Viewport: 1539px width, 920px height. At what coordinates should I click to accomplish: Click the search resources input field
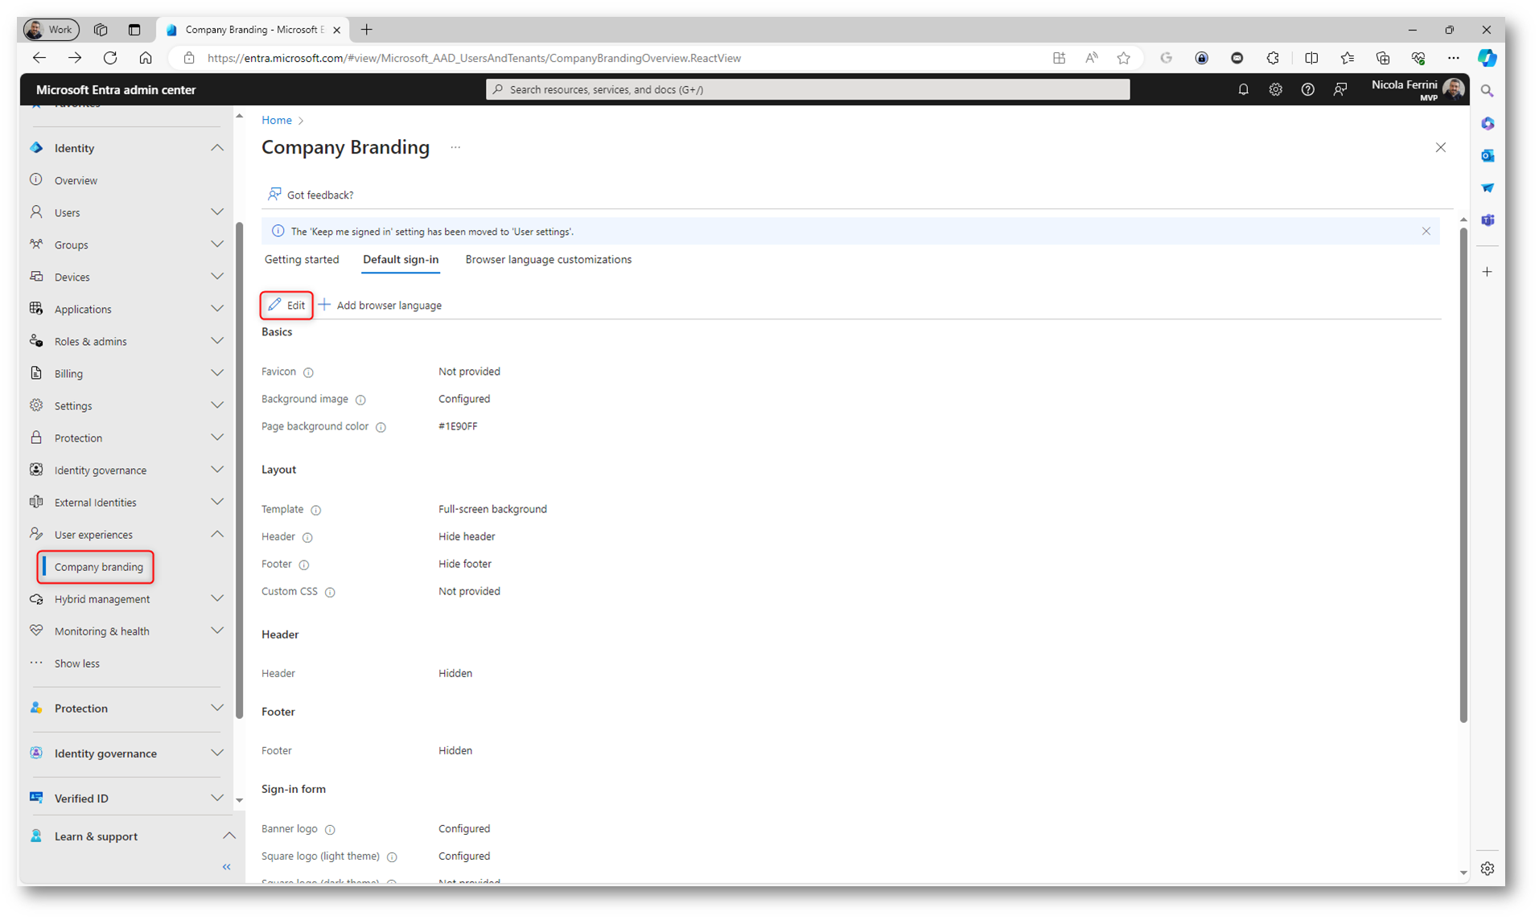(808, 89)
